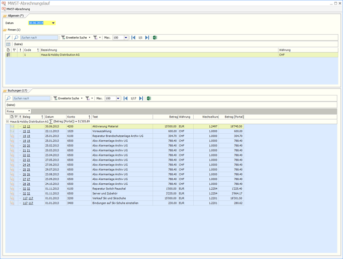This screenshot has width=343, height=259.
Task: Jump to the last Firmen record
Action: tap(147, 38)
